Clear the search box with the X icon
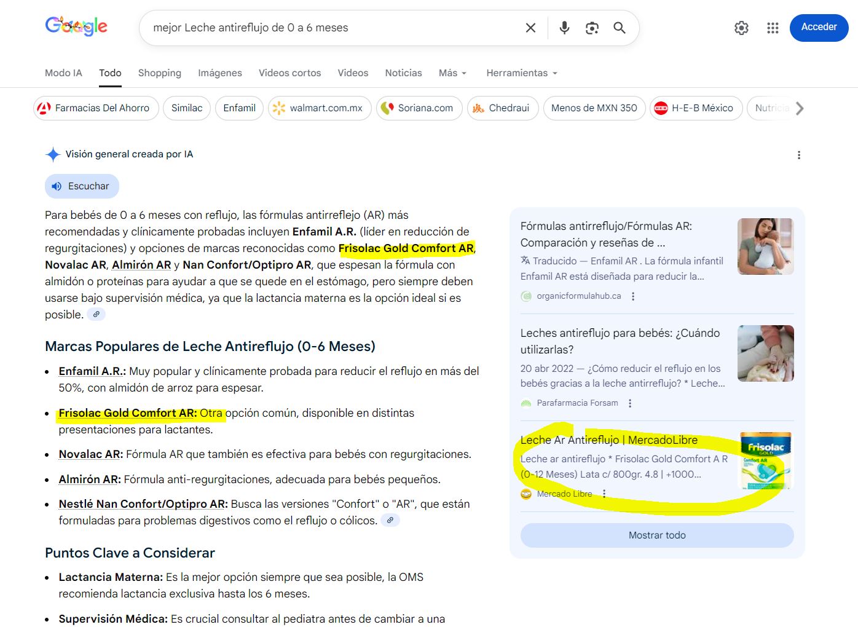 (x=530, y=28)
